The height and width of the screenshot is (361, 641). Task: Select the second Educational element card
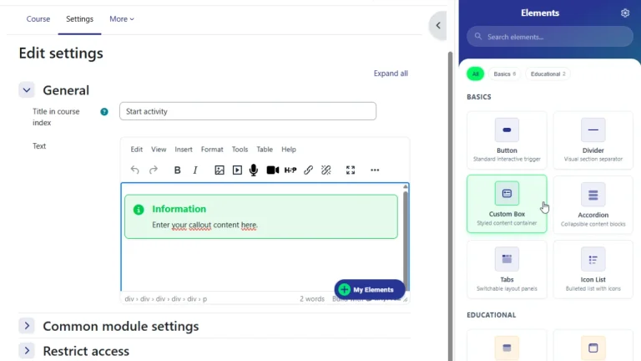[593, 346]
